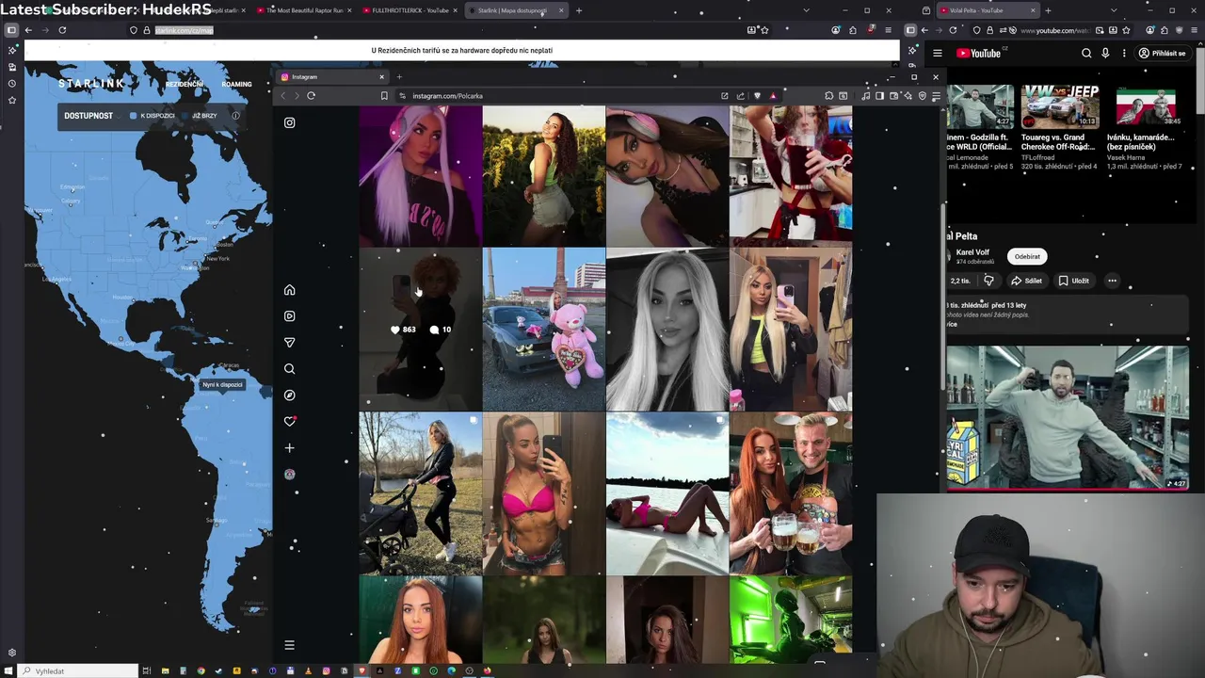Reload the Starlink map page
The width and height of the screenshot is (1205, 678).
62,30
